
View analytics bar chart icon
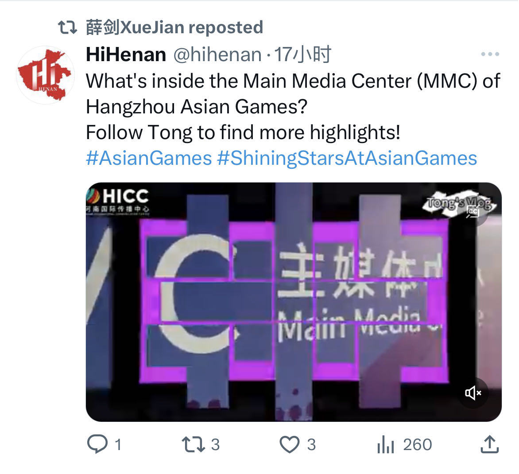click(386, 444)
